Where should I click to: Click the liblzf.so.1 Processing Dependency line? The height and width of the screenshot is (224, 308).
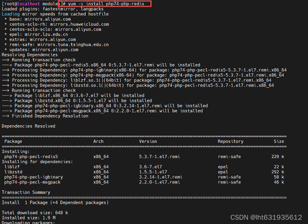tap(137, 80)
